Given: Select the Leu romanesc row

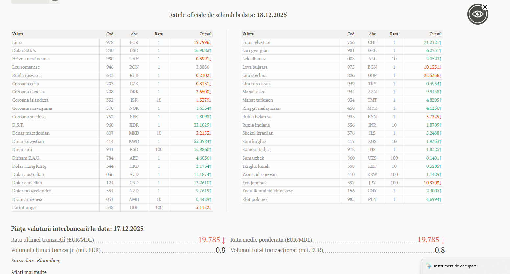Looking at the screenshot, I should [26, 67].
